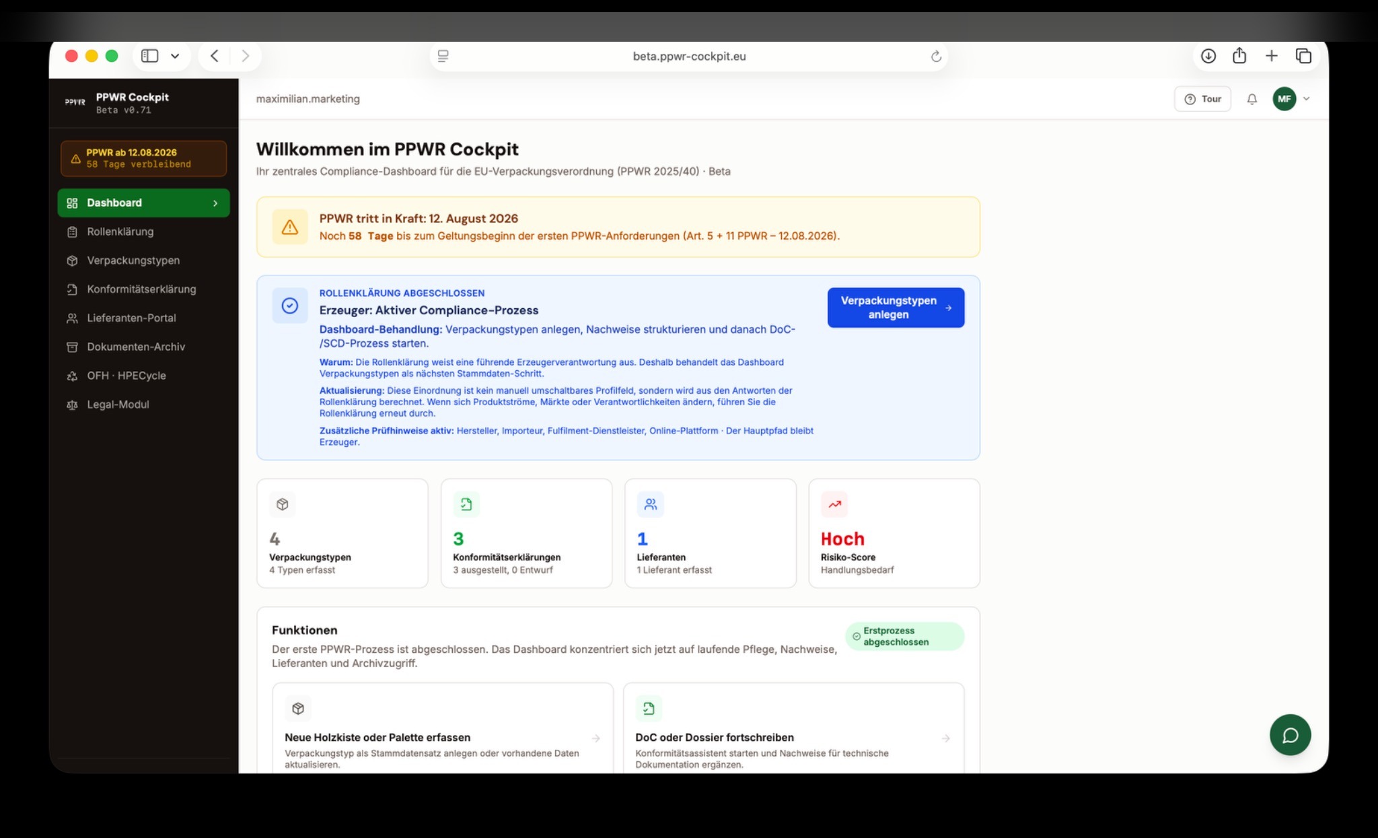
Task: Go forward in Safari
Action: (x=245, y=56)
